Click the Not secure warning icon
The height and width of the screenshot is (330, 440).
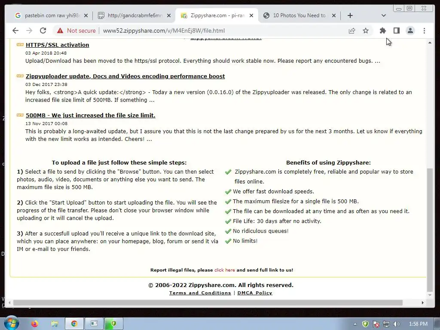[60, 31]
